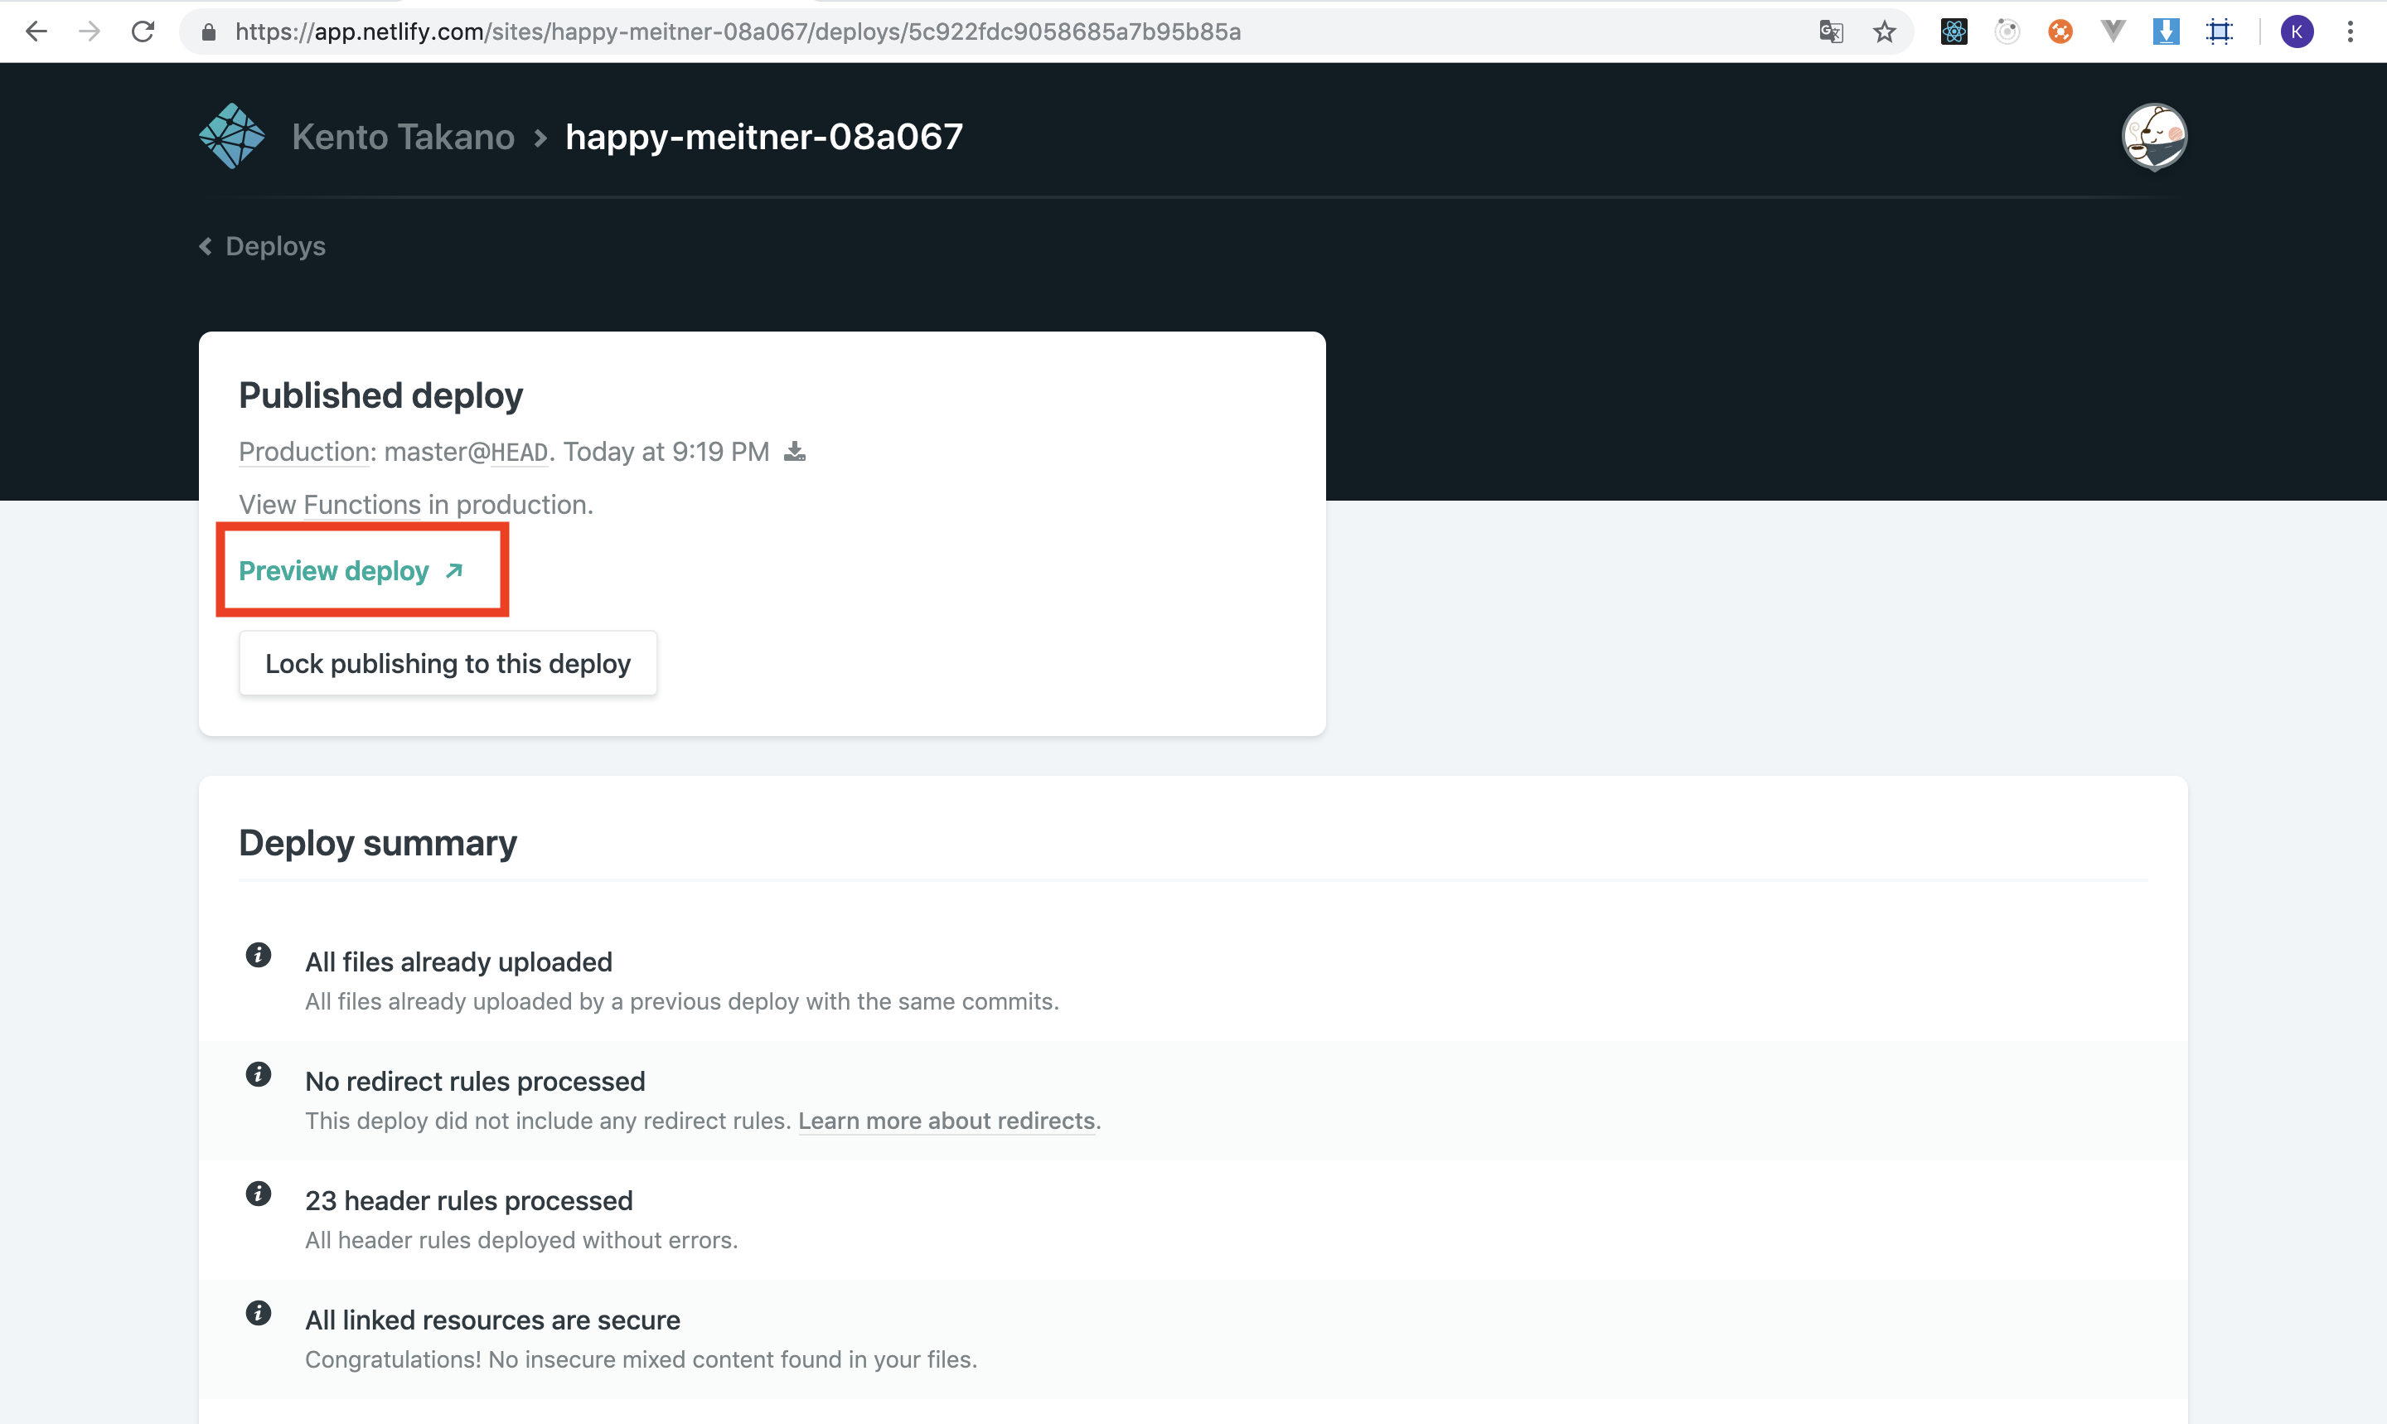Download the deploy via download icon
The height and width of the screenshot is (1424, 2387).
[x=794, y=451]
